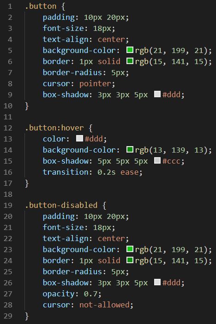Click the color swatch on line 5

tap(130, 50)
